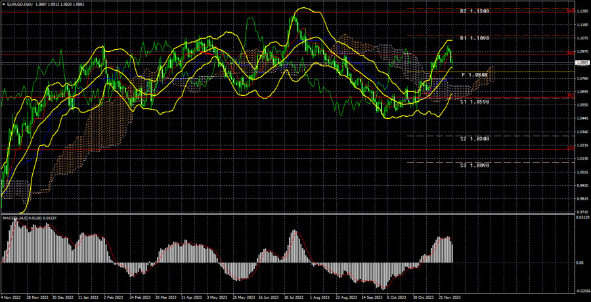The width and height of the screenshot is (591, 302).
Task: Click 1.0970 on the price scale
Action: pyautogui.click(x=582, y=51)
